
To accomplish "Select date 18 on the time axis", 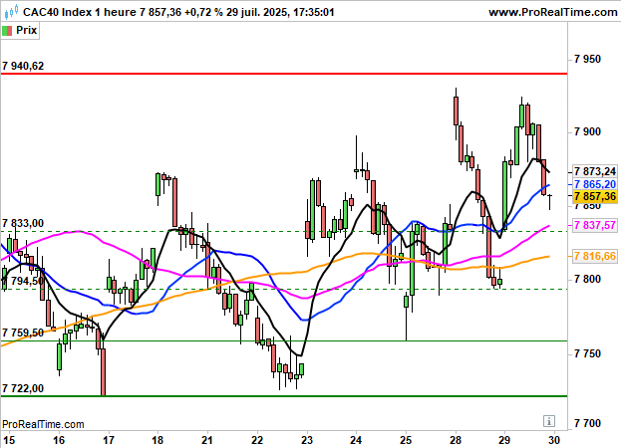I will pyautogui.click(x=157, y=440).
